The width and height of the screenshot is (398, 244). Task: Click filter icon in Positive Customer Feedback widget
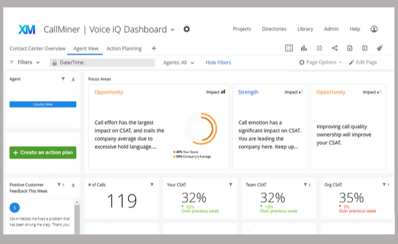pyautogui.click(x=59, y=185)
